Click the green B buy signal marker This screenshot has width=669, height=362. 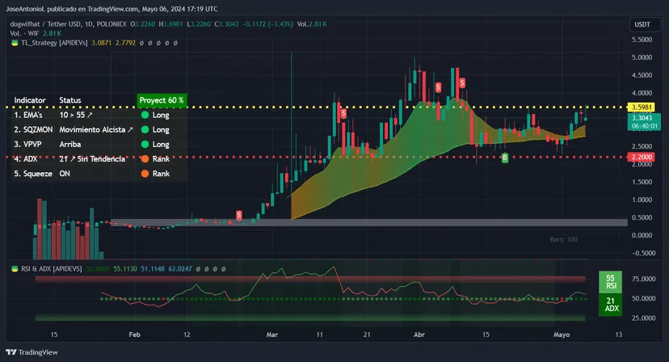505,158
